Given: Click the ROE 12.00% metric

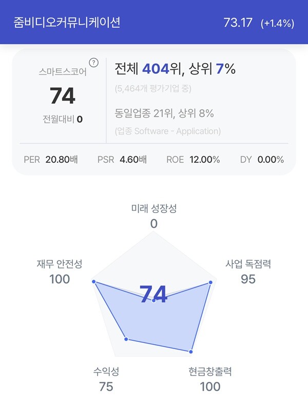Looking at the screenshot, I should point(193,160).
